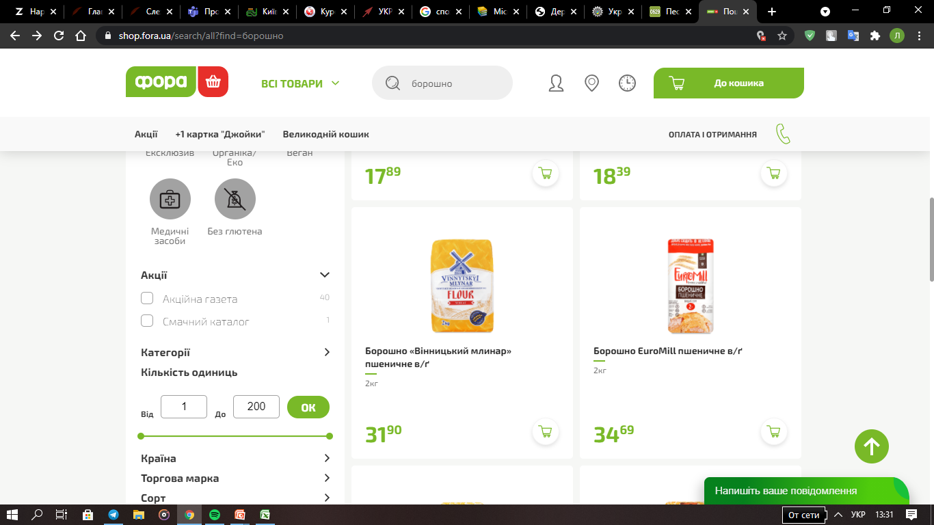The height and width of the screenshot is (525, 934).
Task: Click the До кошика button
Action: [729, 83]
